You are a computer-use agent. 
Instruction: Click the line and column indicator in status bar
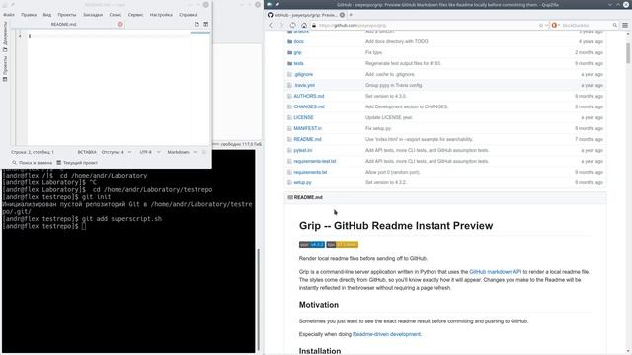(33, 152)
